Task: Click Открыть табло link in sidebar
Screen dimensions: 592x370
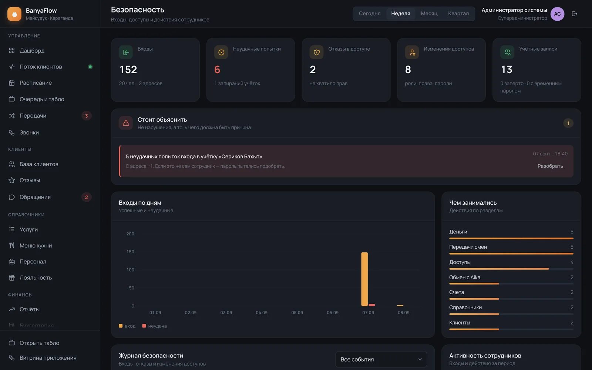Action: 50,343
